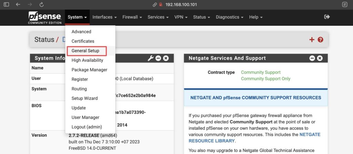Image resolution: width=353 pixels, height=154 pixels.
Task: Select Advanced from the System menu
Action: pos(90,32)
